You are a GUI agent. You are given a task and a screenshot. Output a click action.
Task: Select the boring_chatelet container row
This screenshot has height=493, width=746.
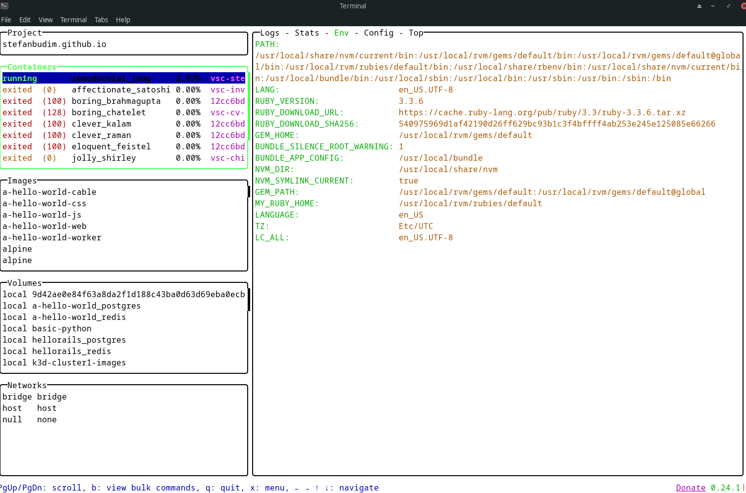coord(108,113)
